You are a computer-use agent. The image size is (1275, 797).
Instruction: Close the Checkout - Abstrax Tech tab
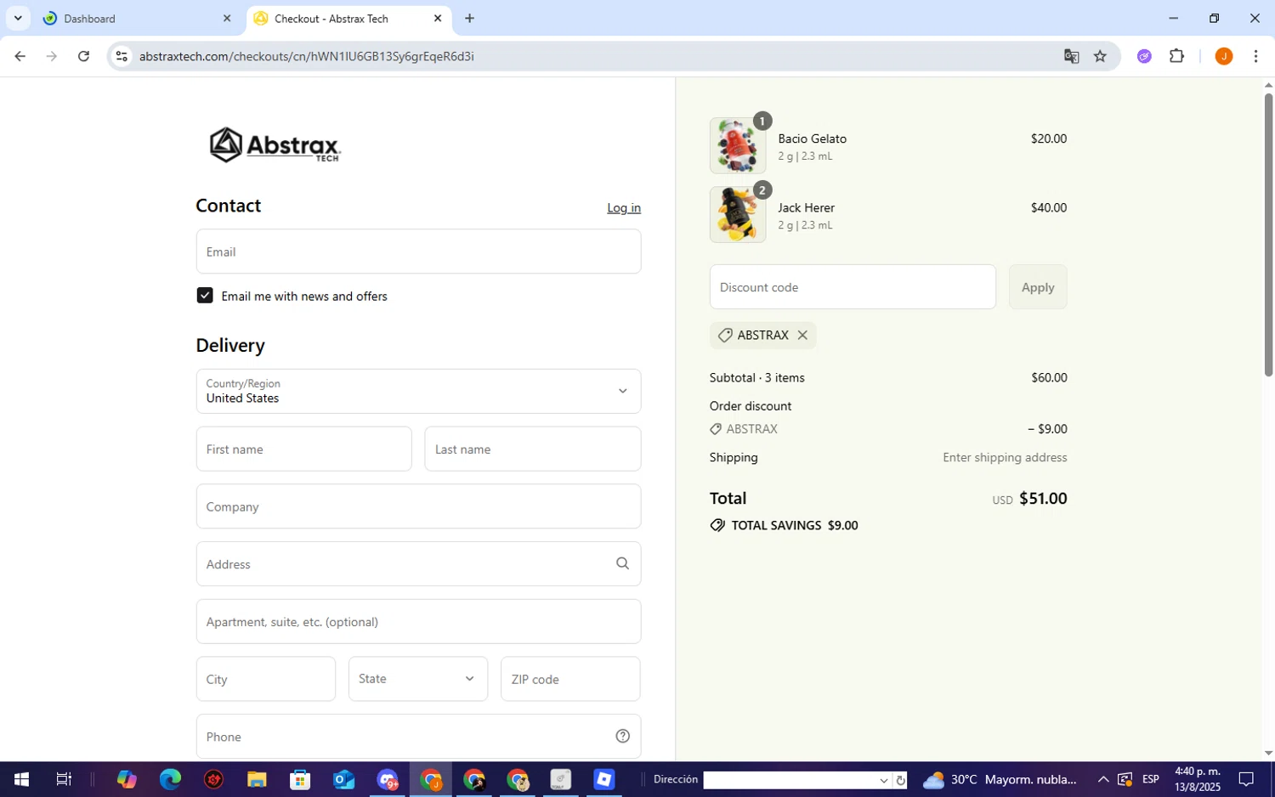pyautogui.click(x=438, y=18)
